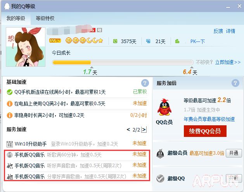244x192 pixels.
Task: Open the 详情 link
Action: point(231,31)
